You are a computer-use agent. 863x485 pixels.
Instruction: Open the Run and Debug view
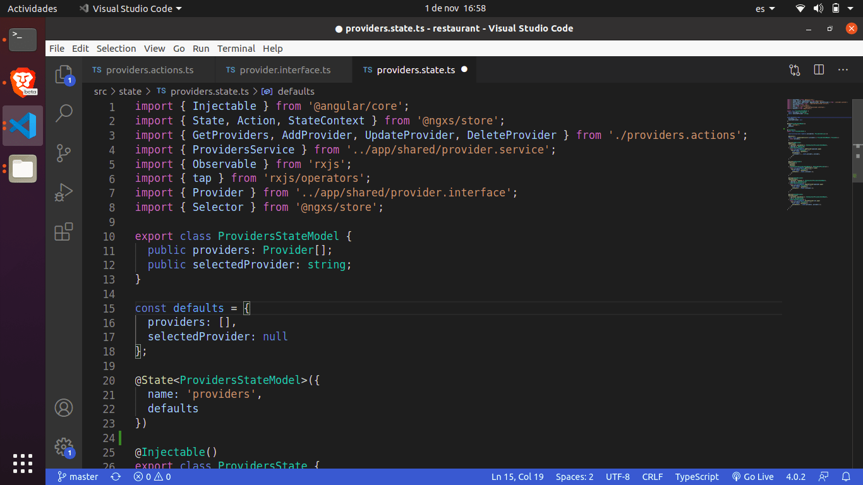point(64,192)
